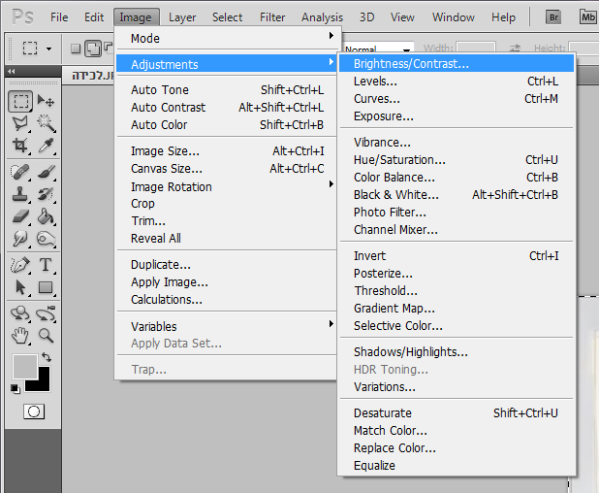Select the Crop tool
The width and height of the screenshot is (599, 493).
click(x=20, y=146)
